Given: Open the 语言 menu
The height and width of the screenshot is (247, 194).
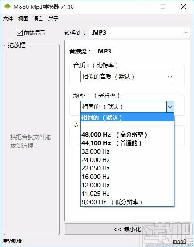Looking at the screenshot, I should 38,19.
